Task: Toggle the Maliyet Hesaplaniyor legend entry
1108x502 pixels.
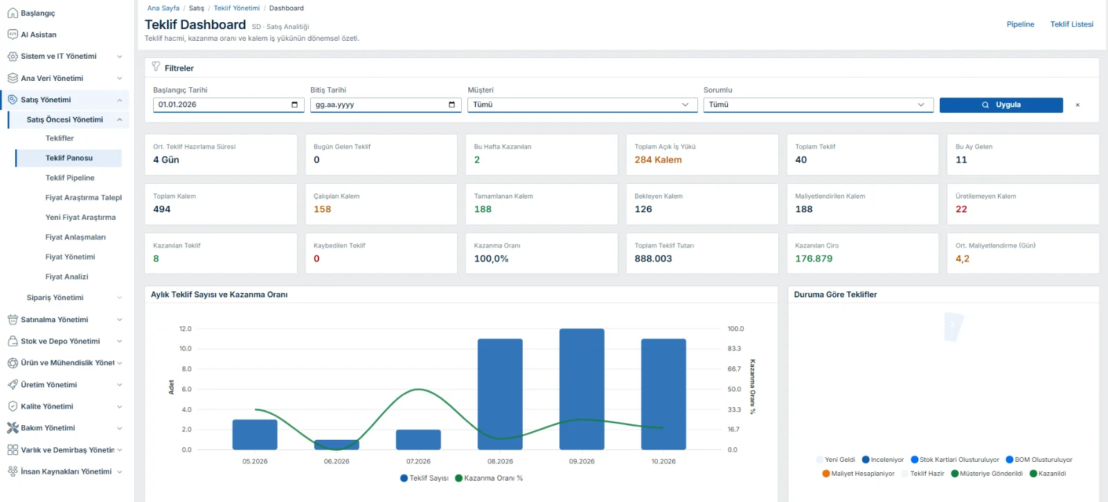Action: [859, 474]
